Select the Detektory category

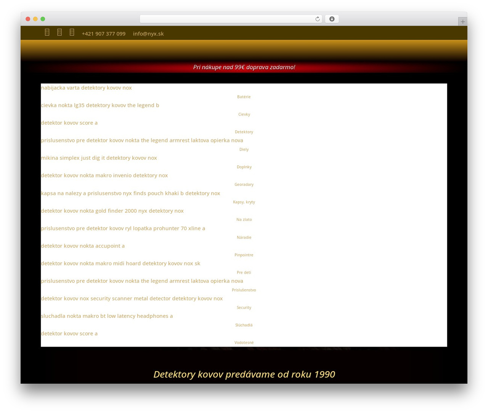[244, 132]
